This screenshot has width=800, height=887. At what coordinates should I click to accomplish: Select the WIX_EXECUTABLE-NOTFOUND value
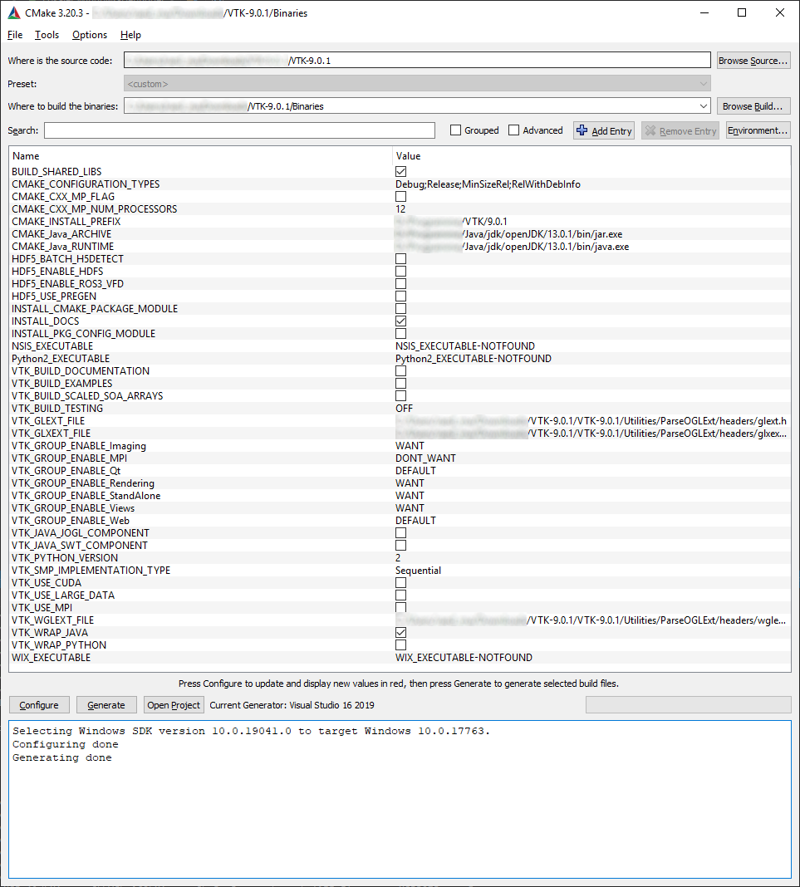464,657
